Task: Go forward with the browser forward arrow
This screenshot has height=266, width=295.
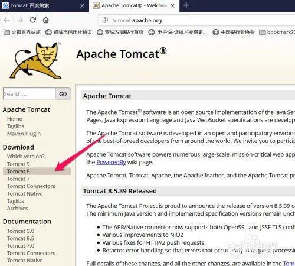Action: tap(19, 20)
